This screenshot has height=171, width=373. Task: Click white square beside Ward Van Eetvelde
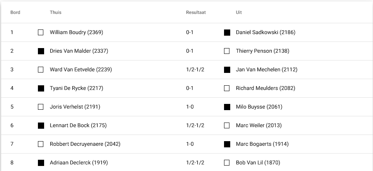tap(41, 70)
